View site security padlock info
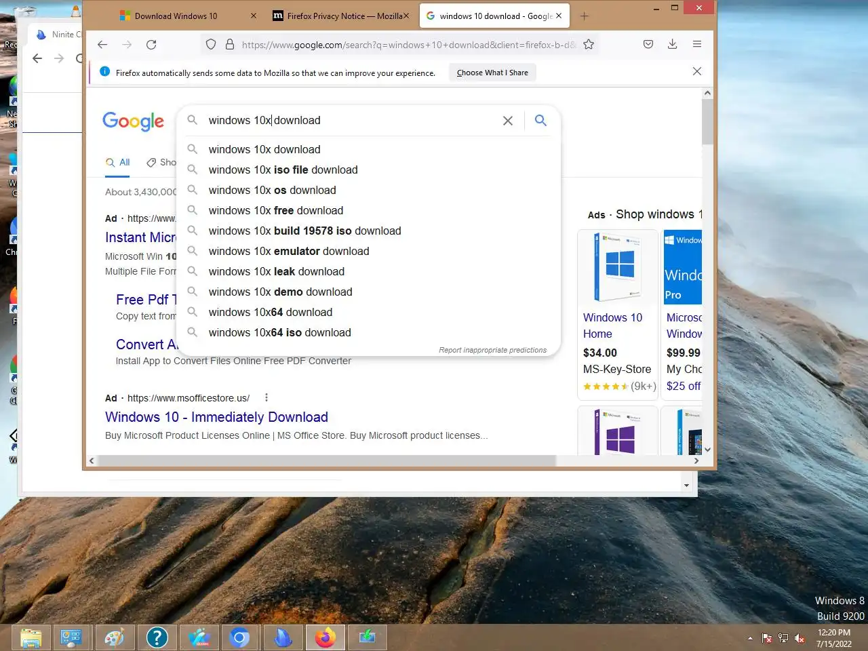Viewport: 868px width, 651px height. [230, 45]
